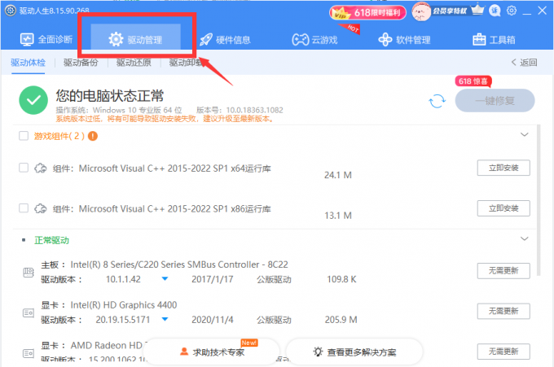Open the settings gear icon
The width and height of the screenshot is (554, 367).
coord(512,11)
